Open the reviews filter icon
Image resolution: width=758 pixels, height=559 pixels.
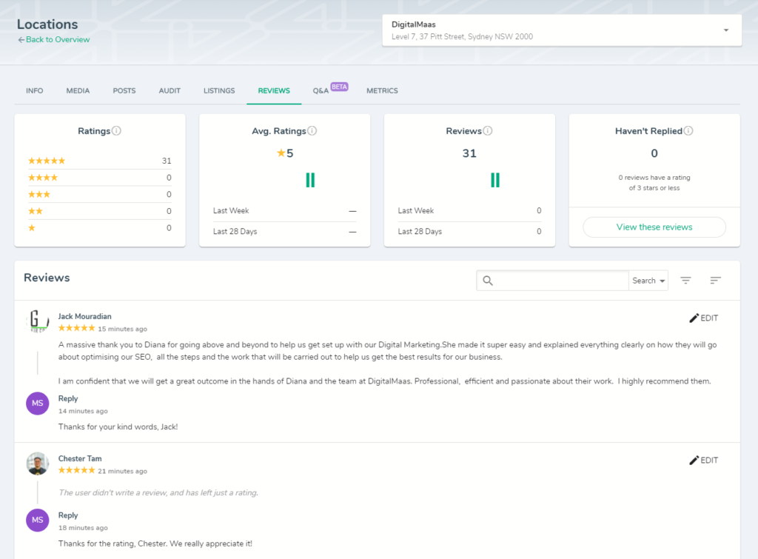[685, 281]
